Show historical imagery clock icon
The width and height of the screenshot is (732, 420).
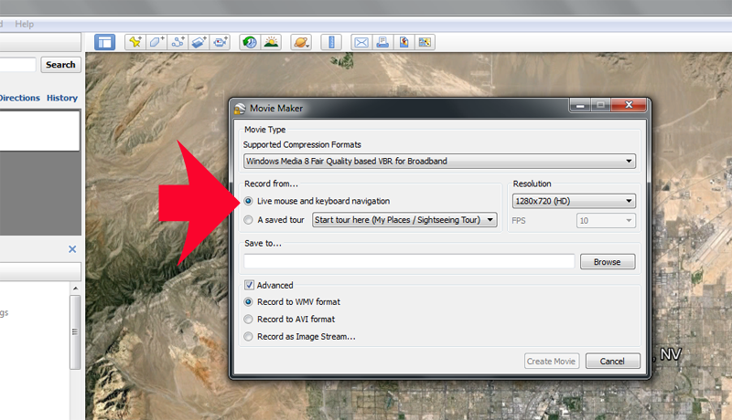[250, 42]
